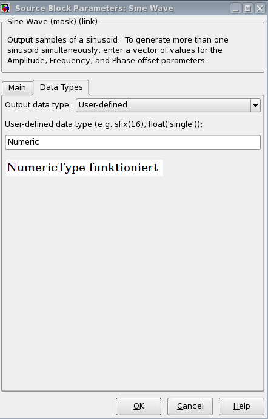Image resolution: width=268 pixels, height=419 pixels.
Task: Open the Output data type dropdown
Action: pos(168,105)
